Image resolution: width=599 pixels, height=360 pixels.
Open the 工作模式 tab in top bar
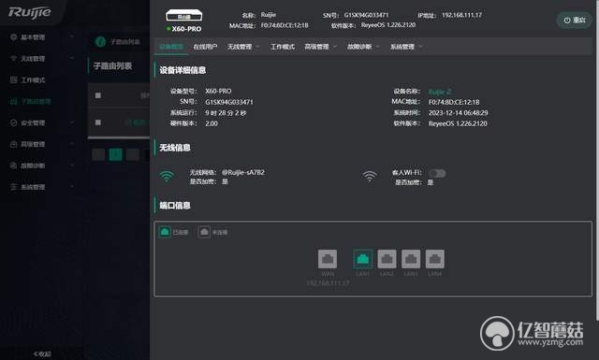point(283,47)
